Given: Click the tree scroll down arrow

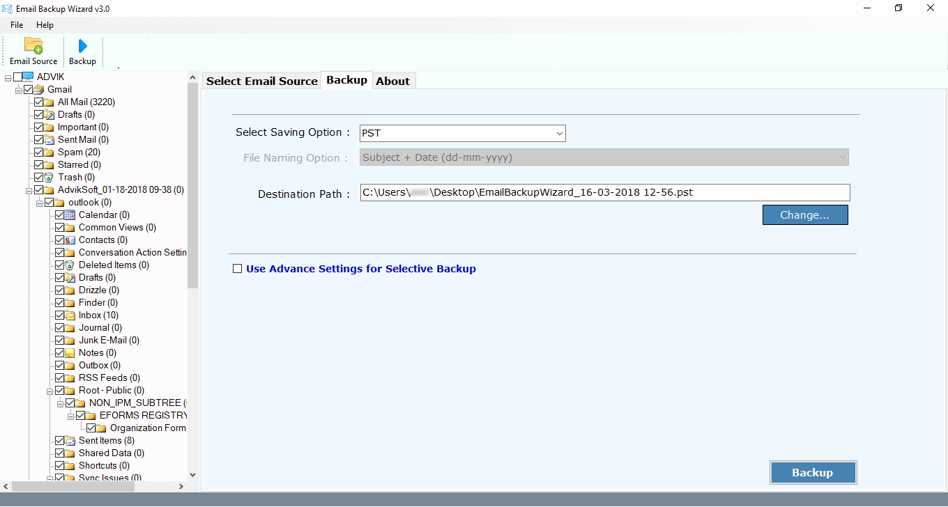Looking at the screenshot, I should [193, 475].
